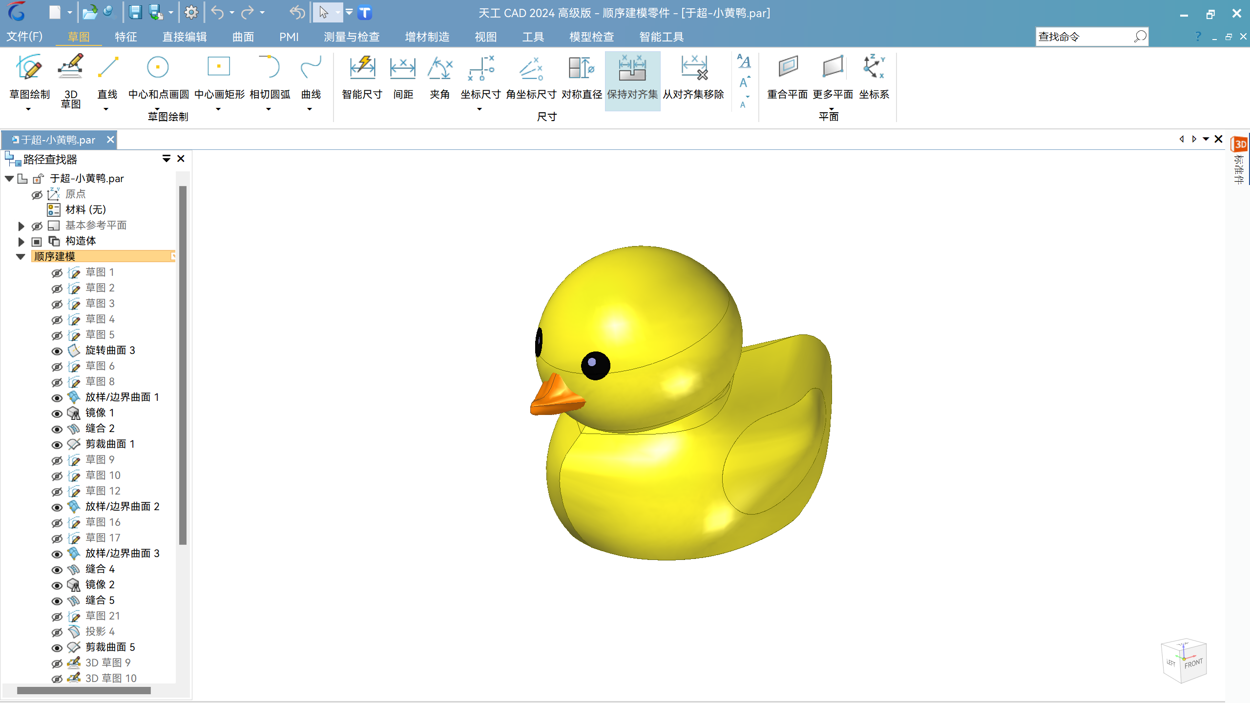
Task: Click the path finder vertical scrollbar
Action: coord(183,365)
